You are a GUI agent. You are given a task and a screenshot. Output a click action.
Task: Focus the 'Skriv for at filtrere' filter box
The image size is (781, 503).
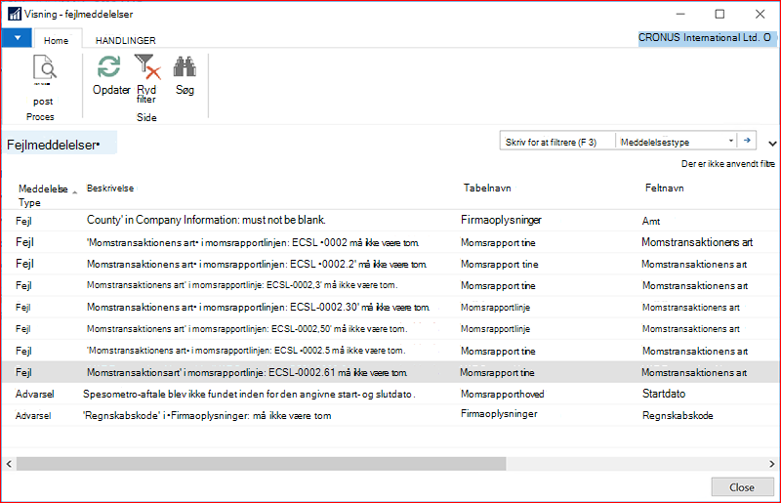click(x=557, y=142)
